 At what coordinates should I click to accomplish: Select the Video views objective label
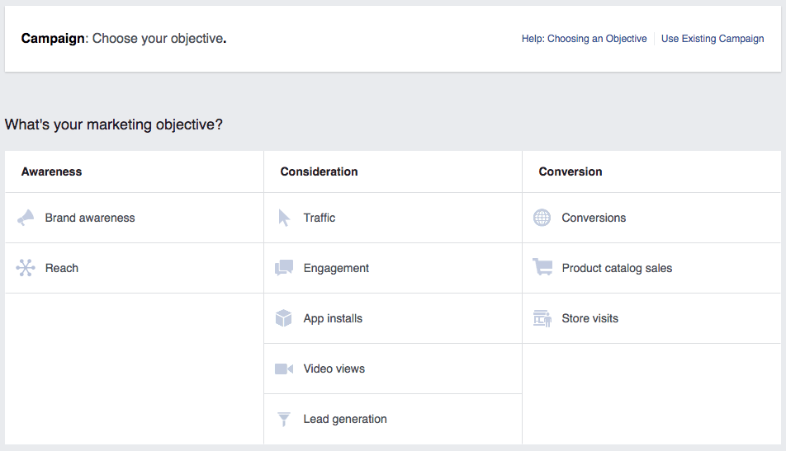[334, 369]
